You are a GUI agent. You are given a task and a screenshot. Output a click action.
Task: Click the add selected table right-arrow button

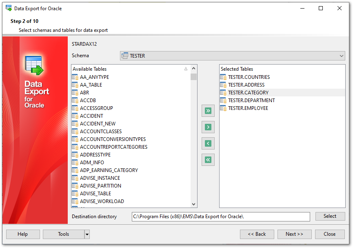pyautogui.click(x=208, y=127)
